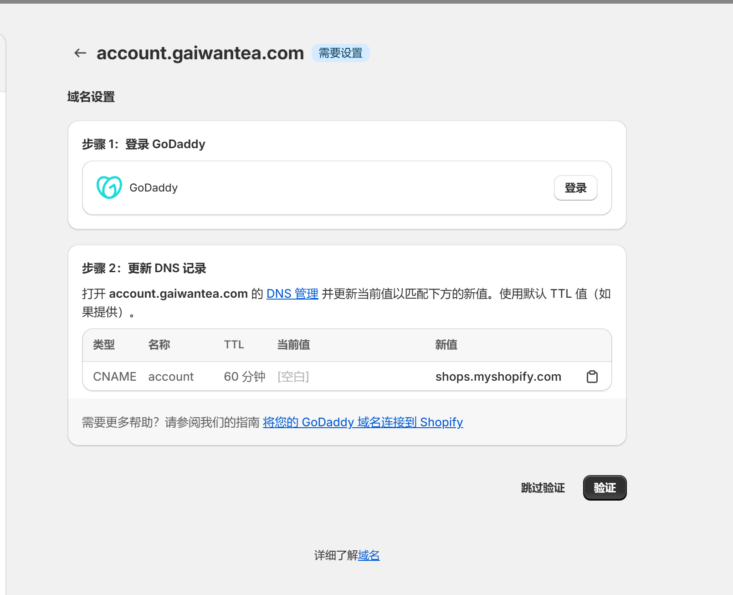Click the 详细了解 text at the bottom of the page
Viewport: 733px width, 595px height.
click(336, 555)
